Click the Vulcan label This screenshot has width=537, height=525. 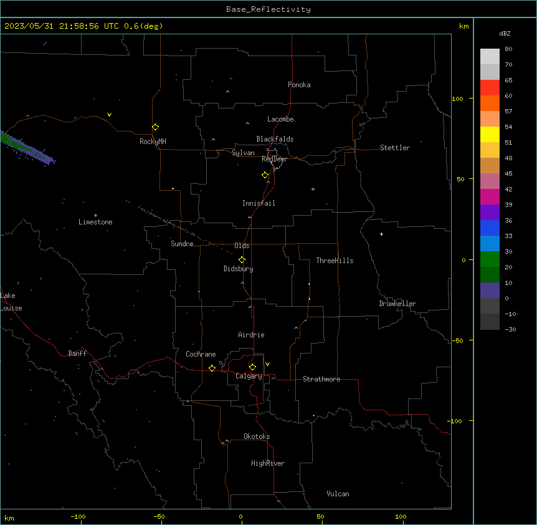pyautogui.click(x=338, y=494)
